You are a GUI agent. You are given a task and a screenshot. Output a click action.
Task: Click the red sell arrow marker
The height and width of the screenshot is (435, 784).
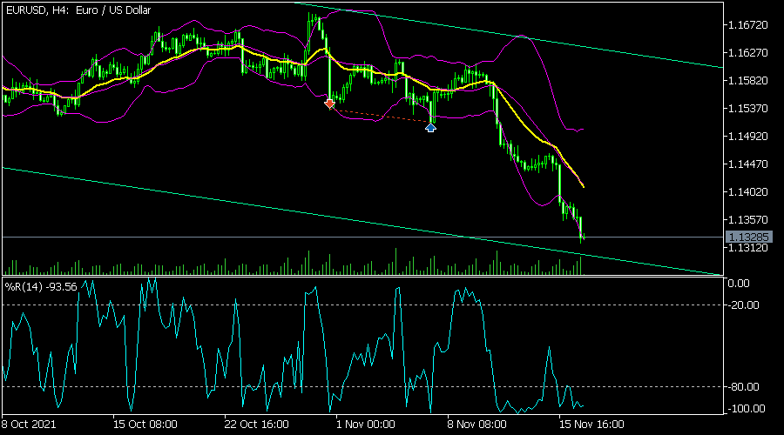click(x=329, y=104)
